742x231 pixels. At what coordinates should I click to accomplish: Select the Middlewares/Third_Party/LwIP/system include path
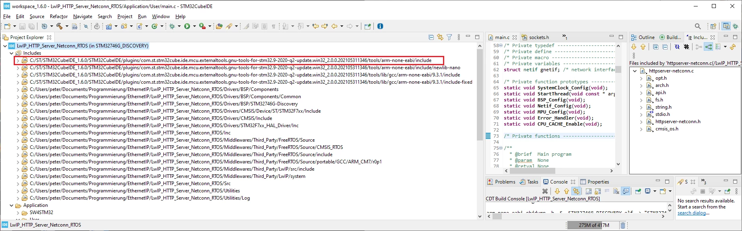167,176
